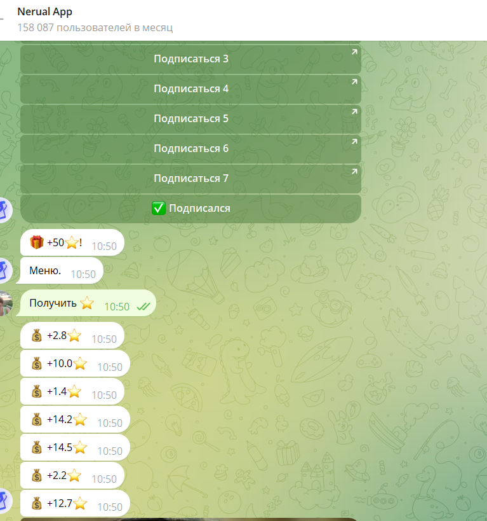The height and width of the screenshot is (521, 487).
Task: Open the Nerual App chat title
Action: coord(45,11)
